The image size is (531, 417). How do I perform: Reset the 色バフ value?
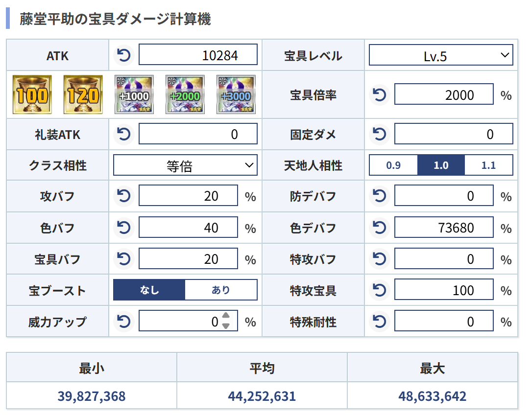click(x=123, y=228)
